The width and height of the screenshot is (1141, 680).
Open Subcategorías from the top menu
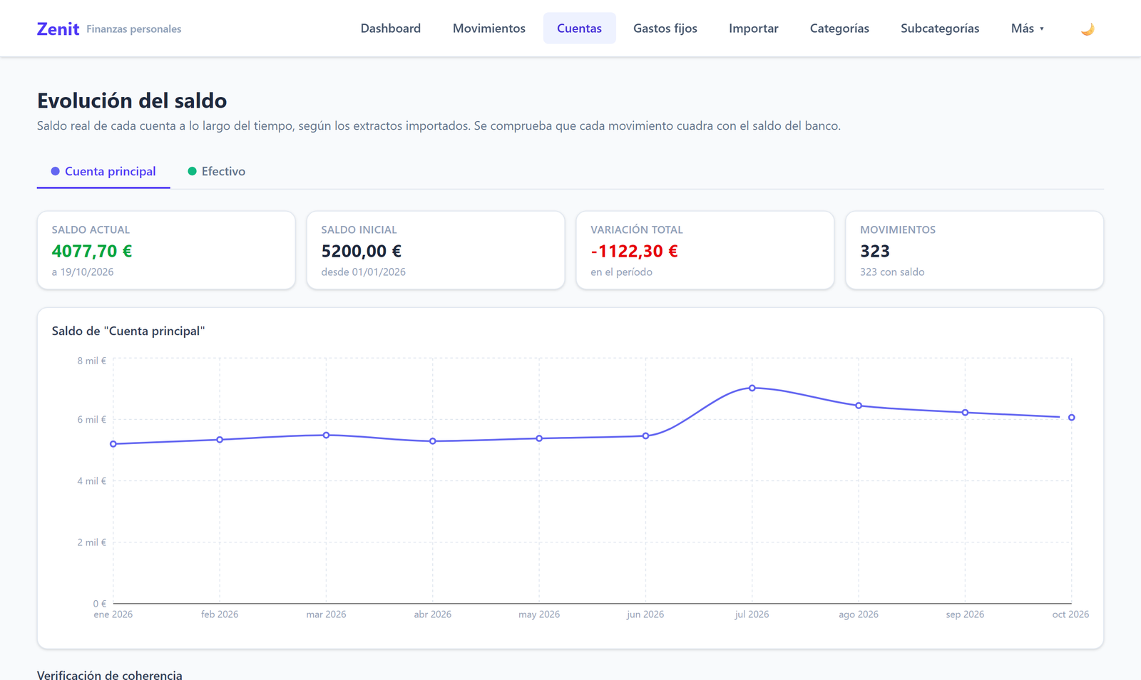point(940,29)
